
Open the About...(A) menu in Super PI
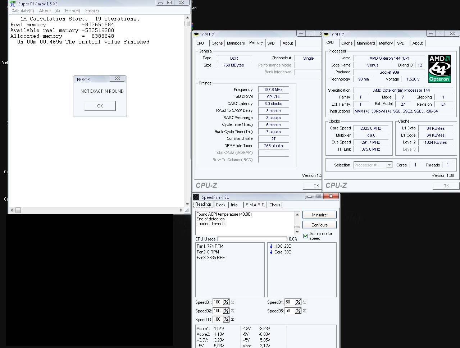[x=49, y=11]
